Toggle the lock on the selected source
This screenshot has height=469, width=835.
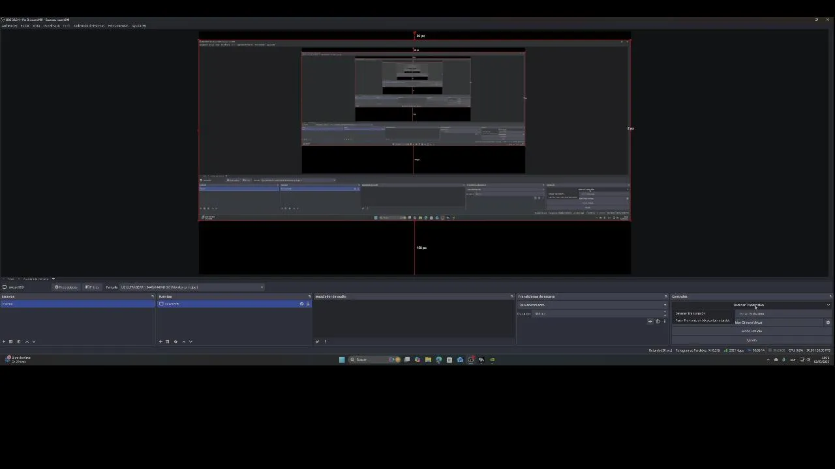click(308, 304)
